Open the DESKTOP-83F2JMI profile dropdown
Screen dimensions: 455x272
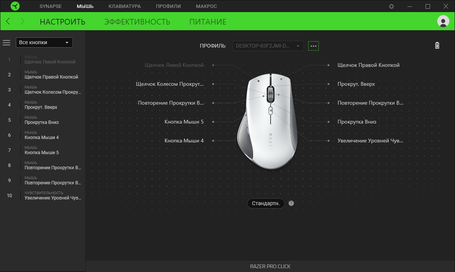click(268, 46)
